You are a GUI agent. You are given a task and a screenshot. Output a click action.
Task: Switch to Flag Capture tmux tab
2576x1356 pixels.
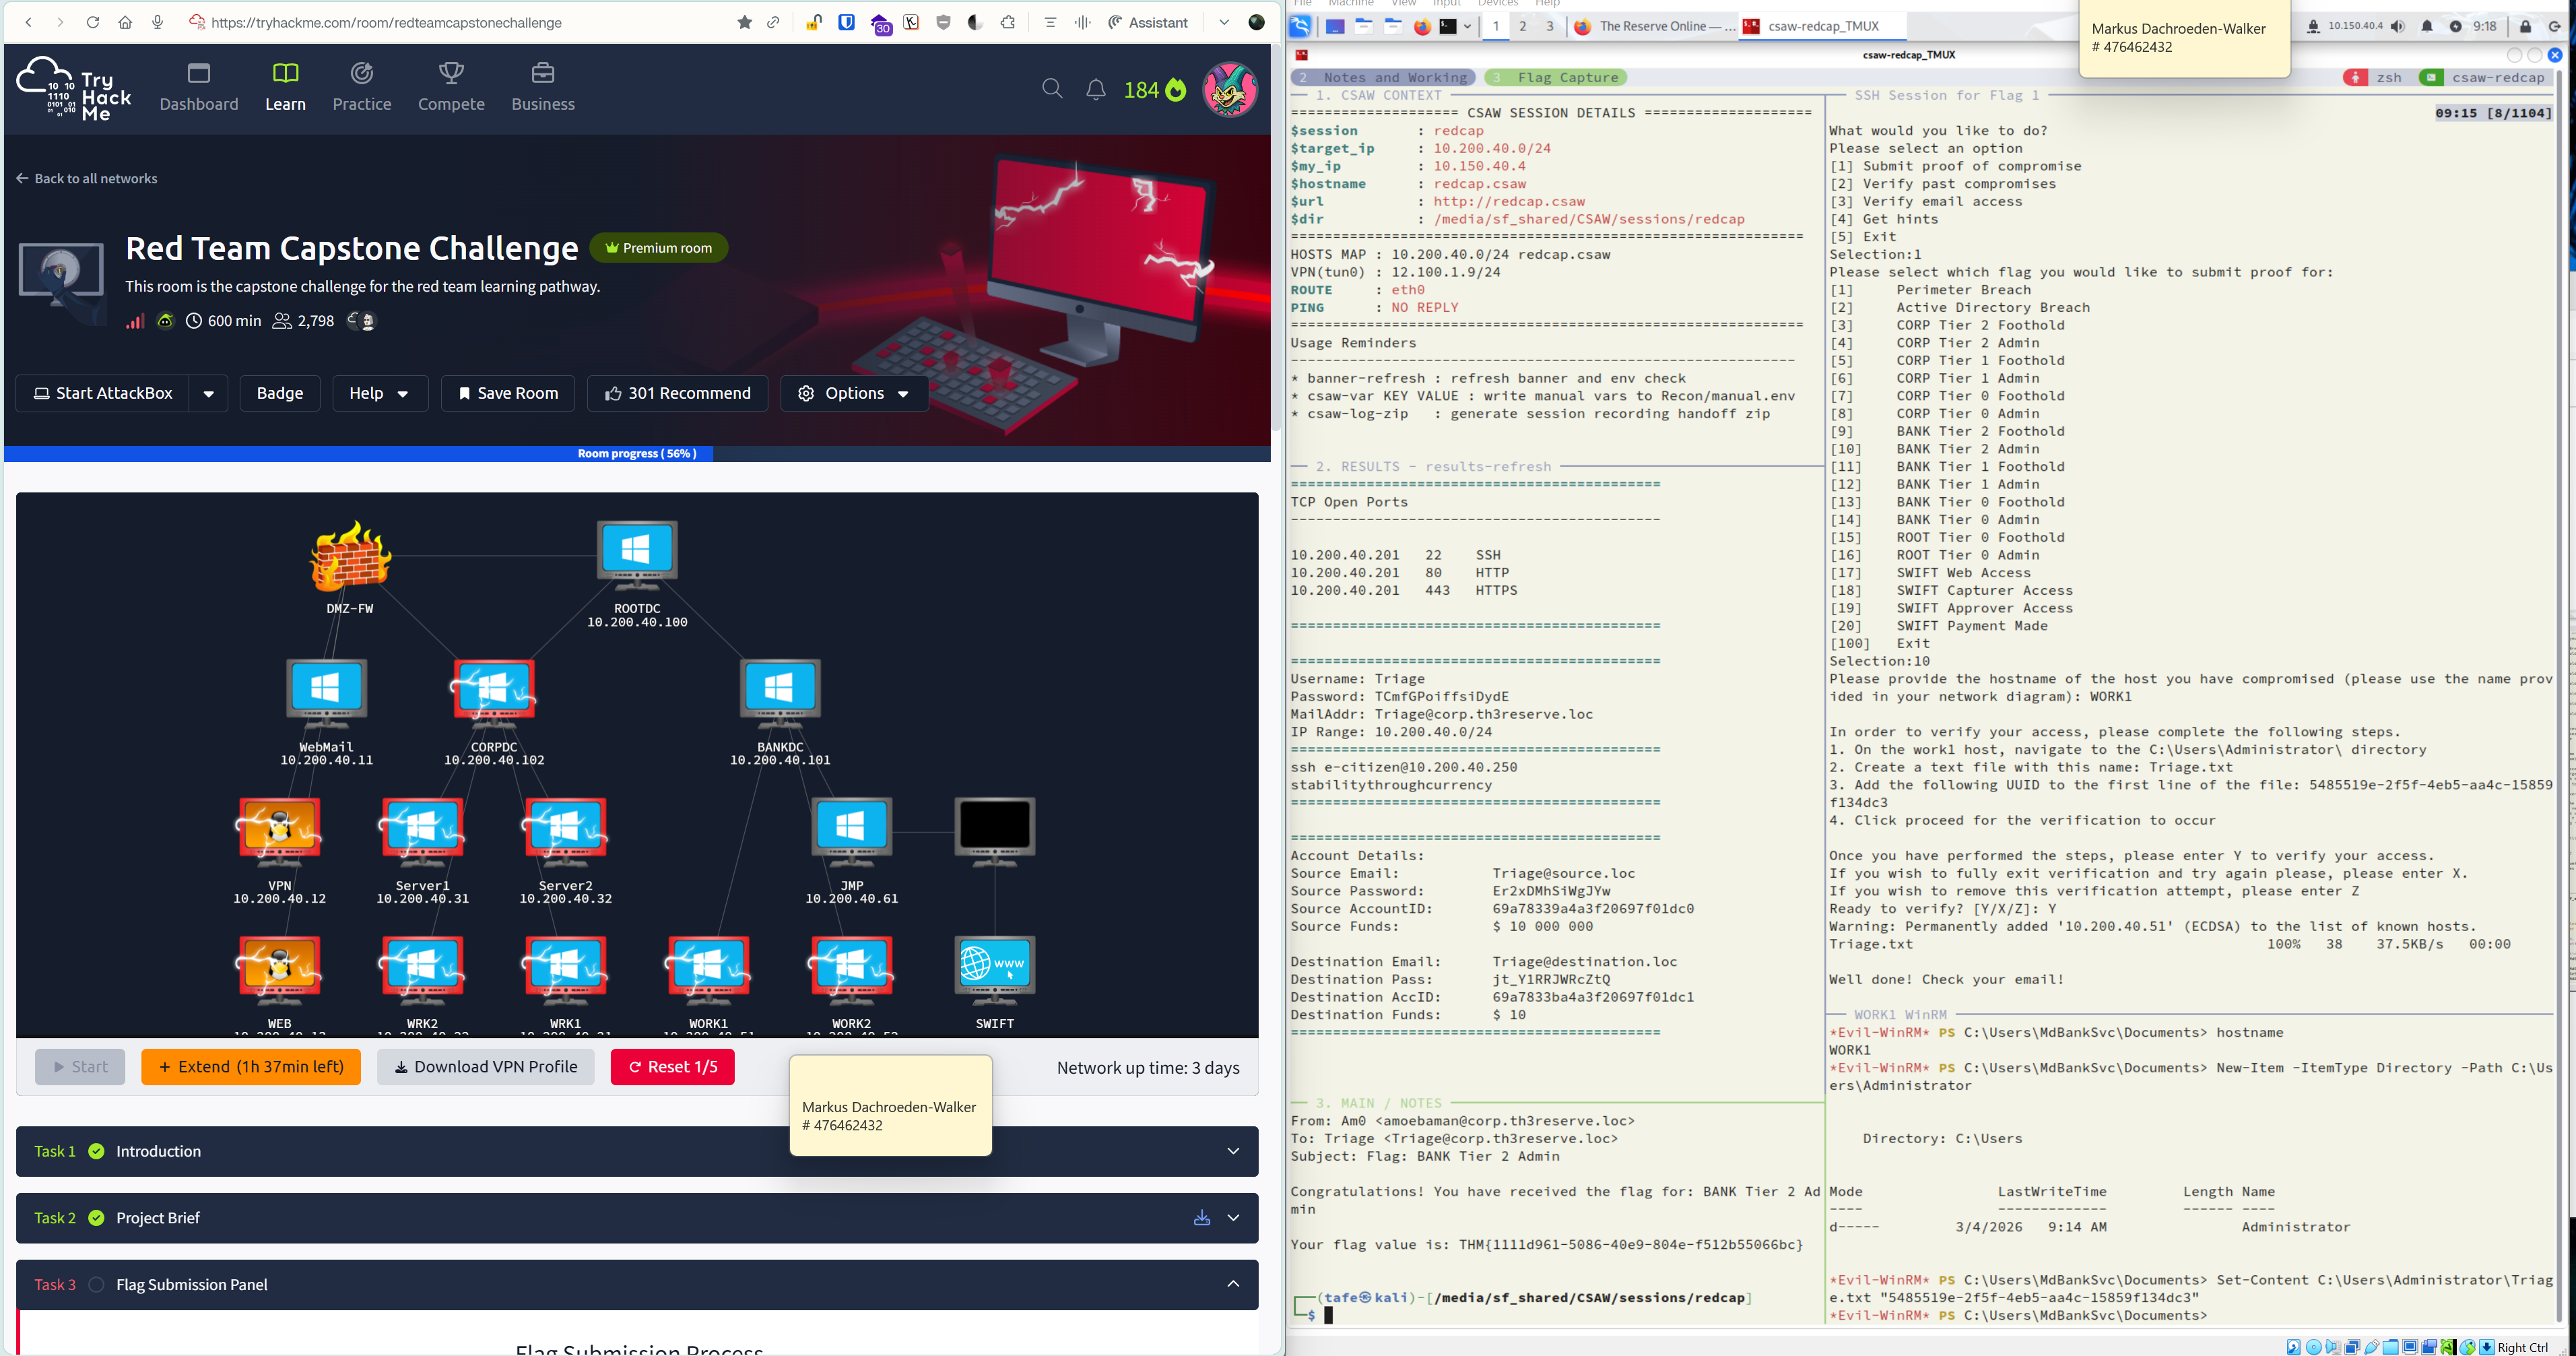pos(1556,77)
